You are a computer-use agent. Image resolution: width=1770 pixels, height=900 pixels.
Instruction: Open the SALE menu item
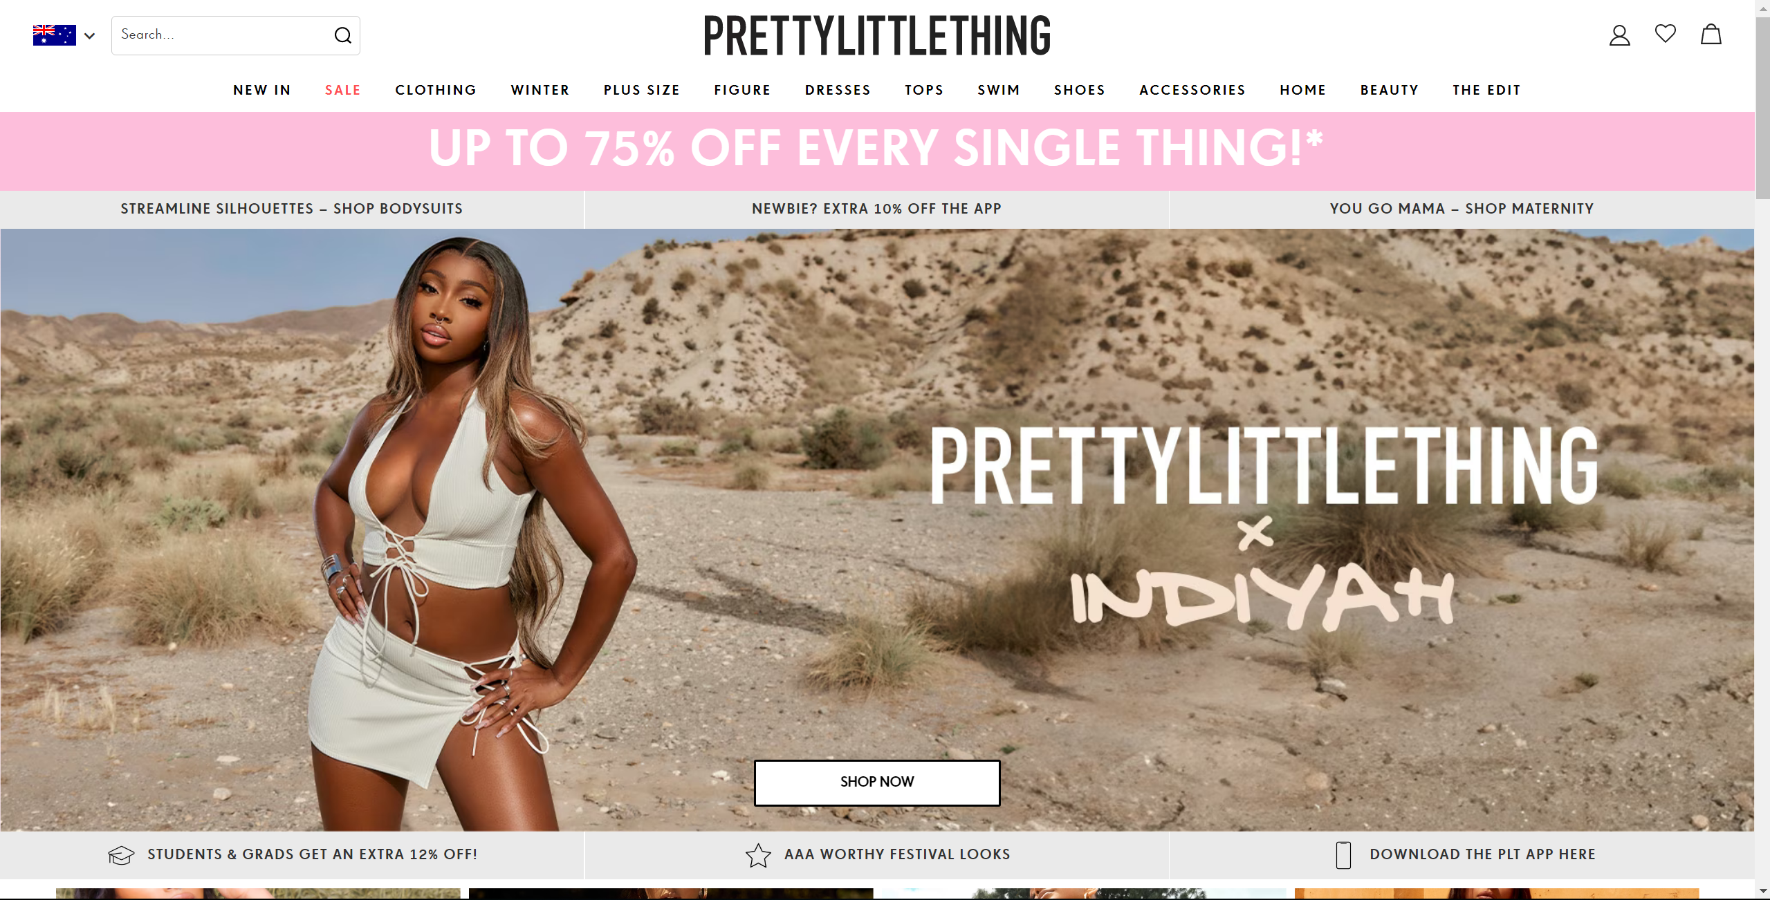tap(343, 90)
